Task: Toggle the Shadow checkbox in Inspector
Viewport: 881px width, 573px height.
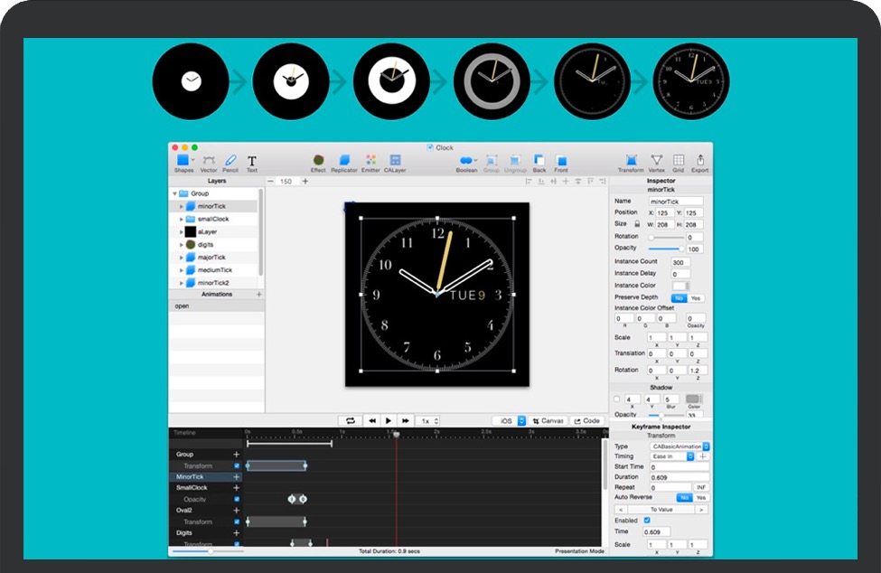Action: pos(617,399)
